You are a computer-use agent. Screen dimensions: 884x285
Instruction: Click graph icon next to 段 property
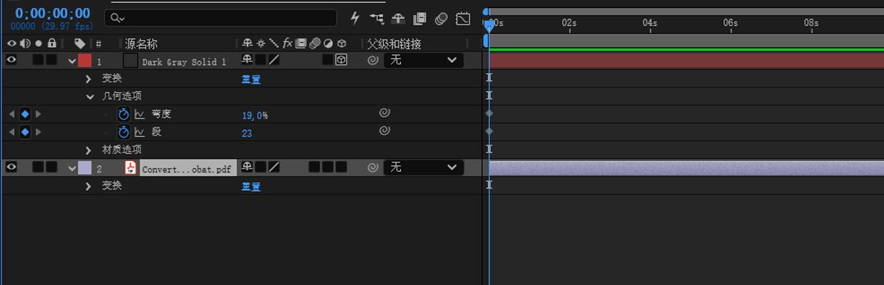tap(139, 132)
